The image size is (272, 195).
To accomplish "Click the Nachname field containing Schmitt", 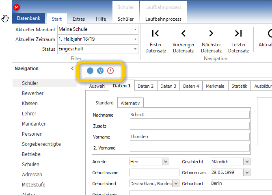I will tap(190, 115).
